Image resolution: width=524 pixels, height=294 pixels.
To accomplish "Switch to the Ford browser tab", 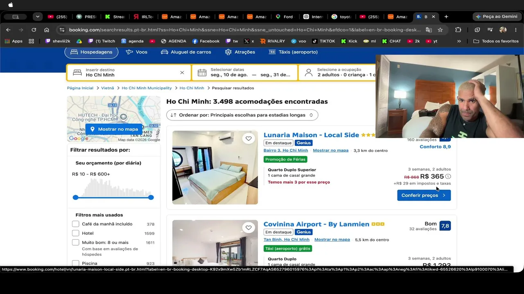I will [x=284, y=17].
